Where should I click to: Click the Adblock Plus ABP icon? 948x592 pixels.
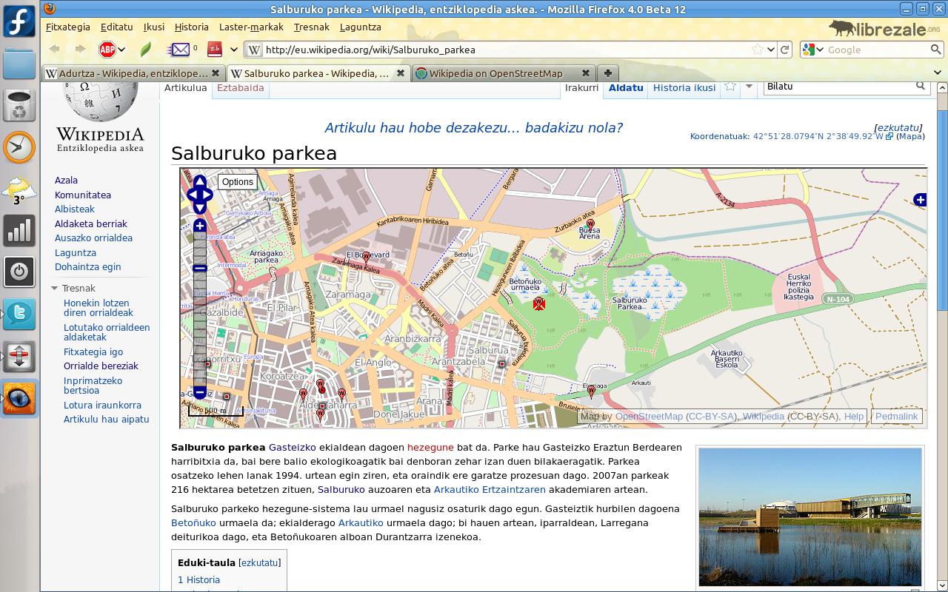pos(107,50)
